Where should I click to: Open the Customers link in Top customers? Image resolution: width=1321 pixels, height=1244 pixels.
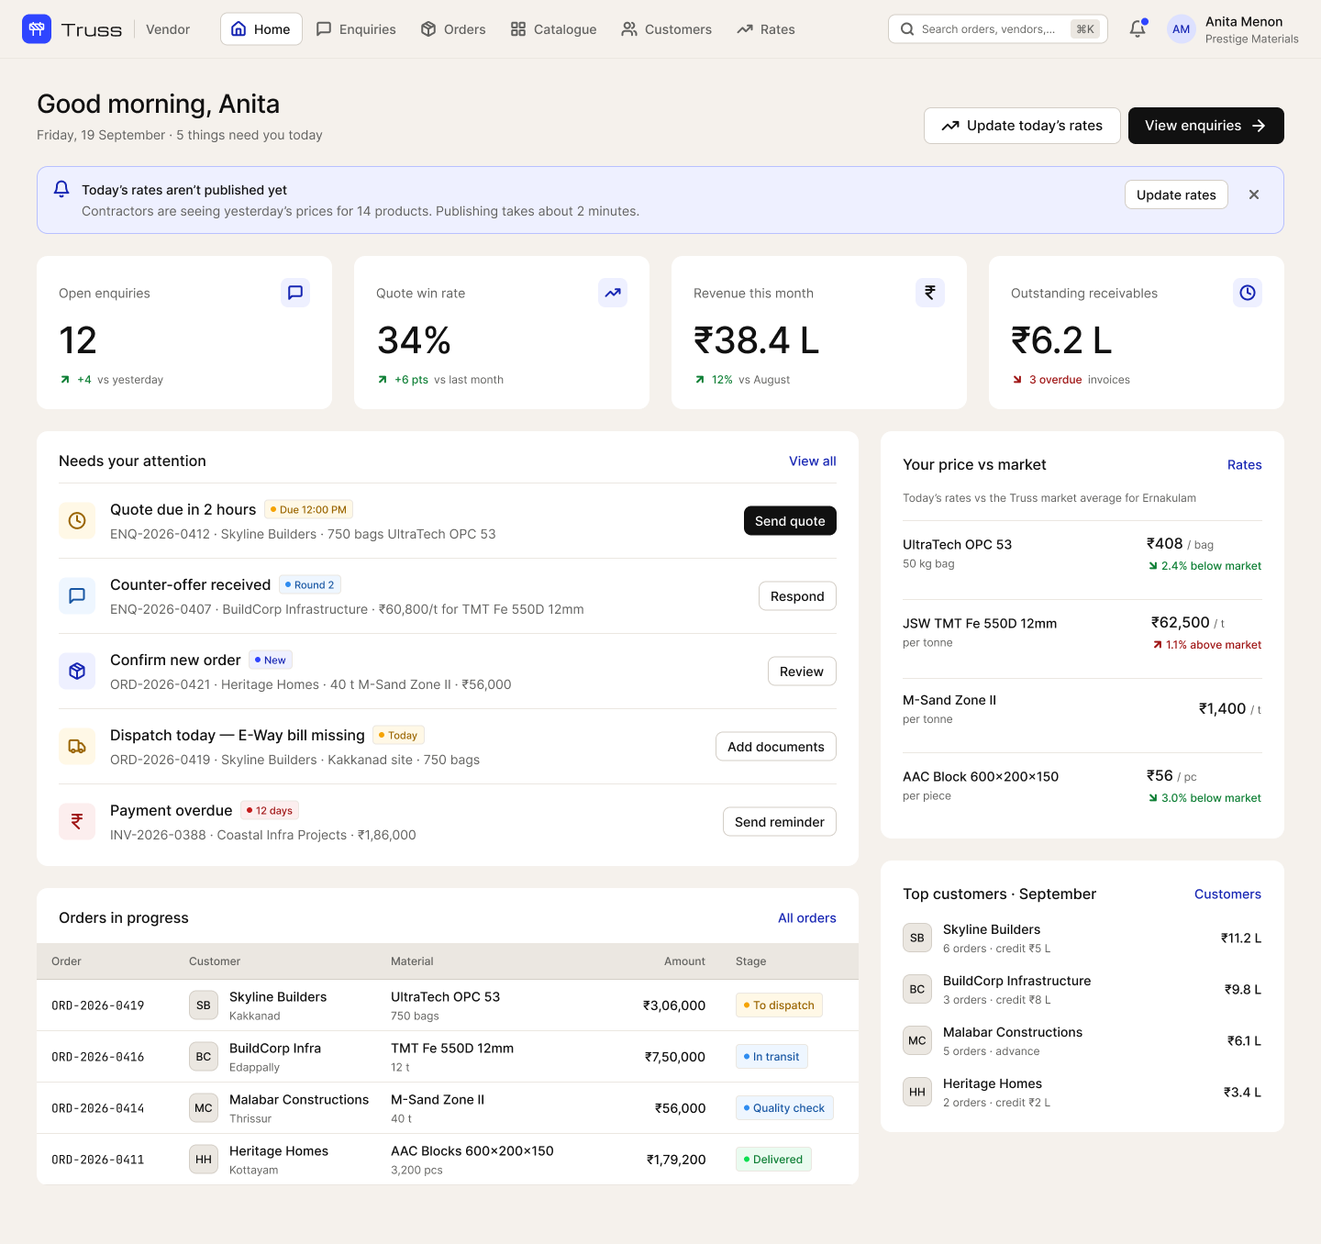(x=1227, y=894)
